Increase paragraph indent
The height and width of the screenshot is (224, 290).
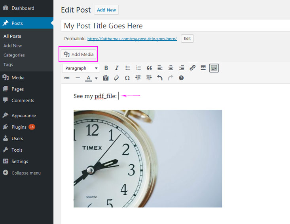149,78
